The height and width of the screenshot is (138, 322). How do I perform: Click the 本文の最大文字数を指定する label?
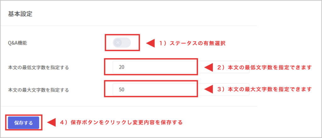pyautogui.click(x=38, y=90)
